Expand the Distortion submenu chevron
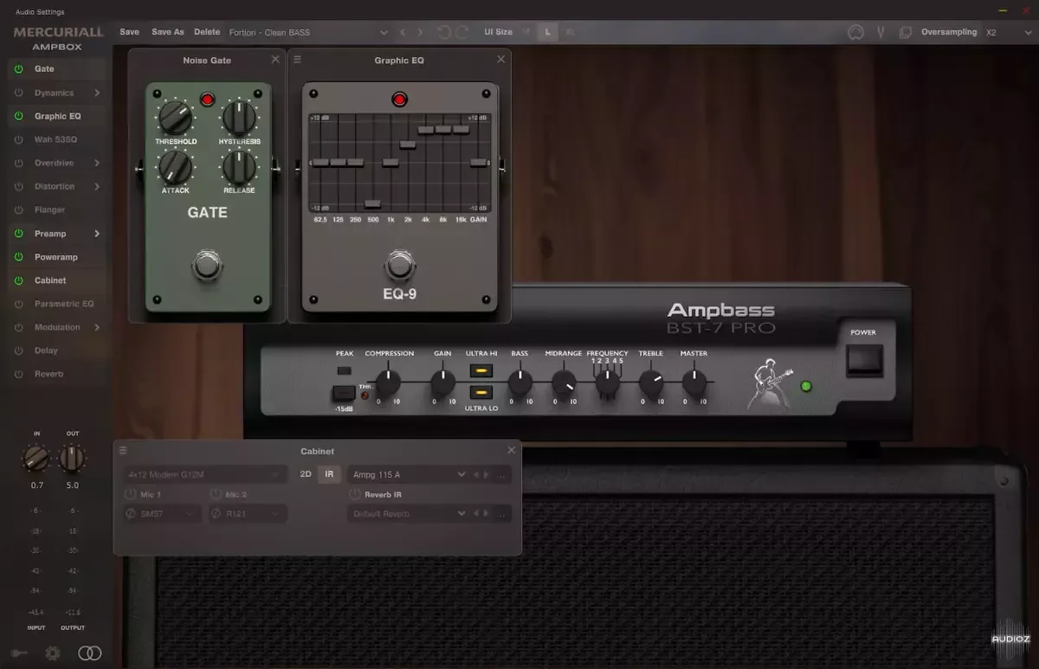1039x669 pixels. tap(97, 186)
